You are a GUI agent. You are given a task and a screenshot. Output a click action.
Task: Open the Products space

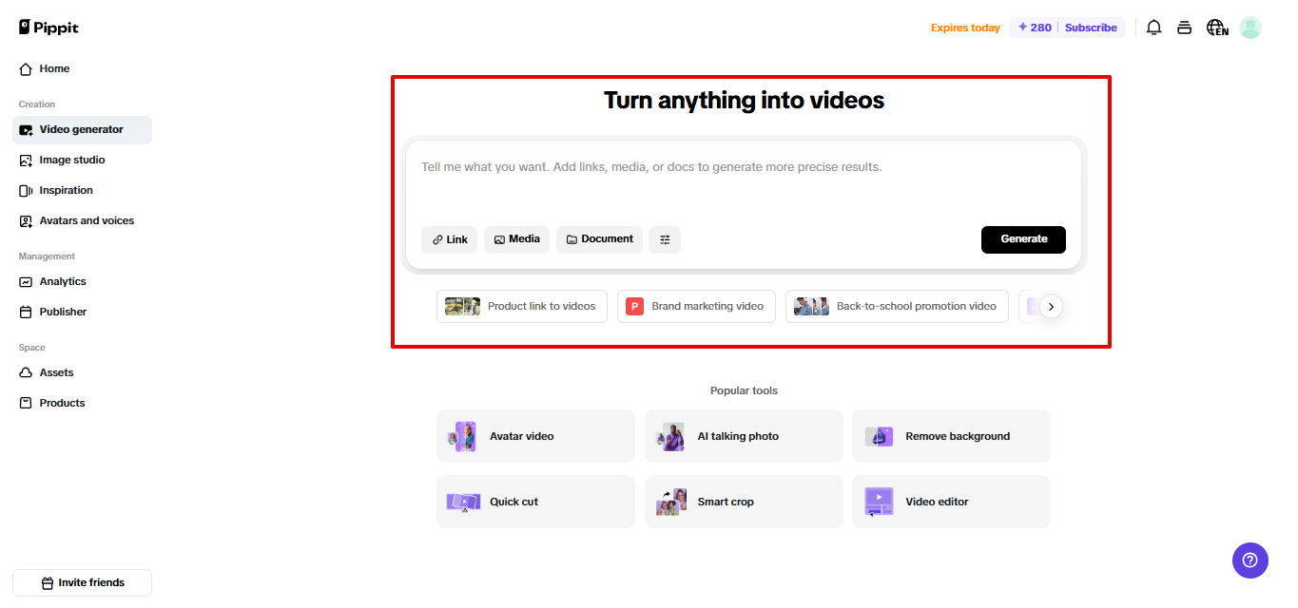60,402
